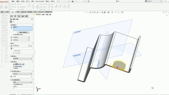Click the 90 degree flange angle field
Screen dimensions: 169x95
pyautogui.click(x=21, y=46)
